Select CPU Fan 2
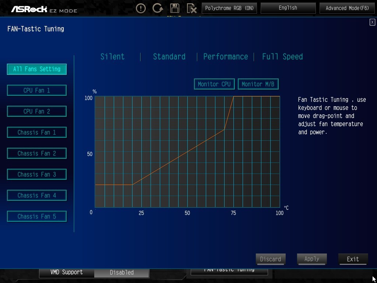This screenshot has height=283, width=377. tap(37, 111)
